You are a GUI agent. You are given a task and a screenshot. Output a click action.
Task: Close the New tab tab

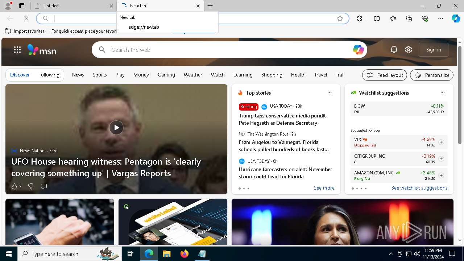(198, 6)
